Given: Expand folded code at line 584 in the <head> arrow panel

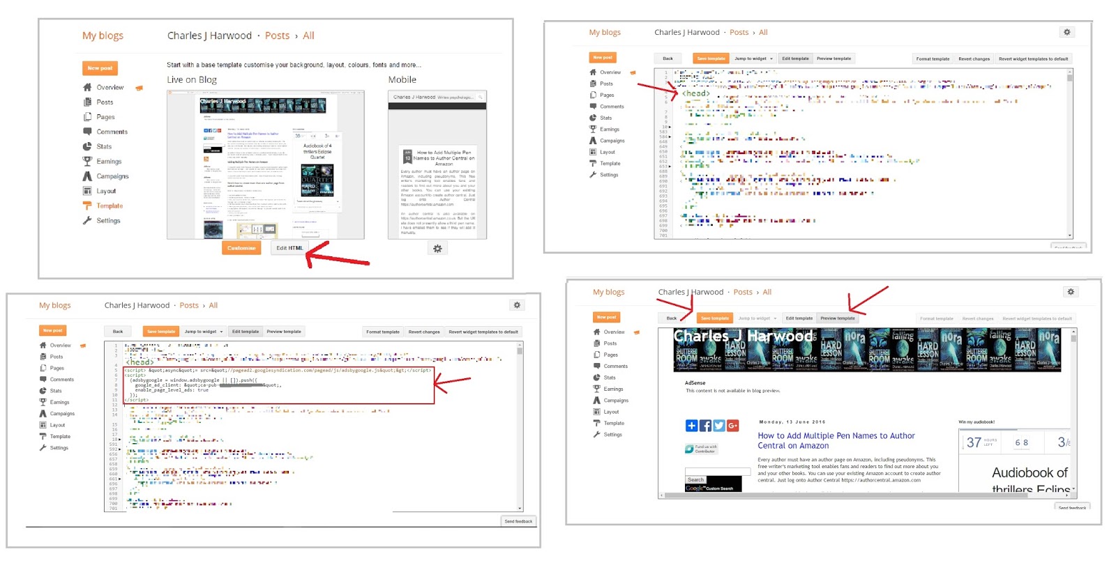Looking at the screenshot, I should (670, 137).
